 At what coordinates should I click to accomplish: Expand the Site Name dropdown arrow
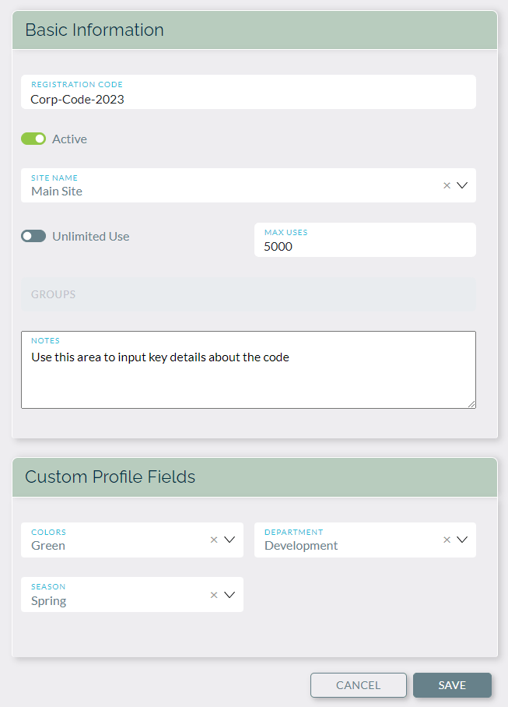point(462,185)
